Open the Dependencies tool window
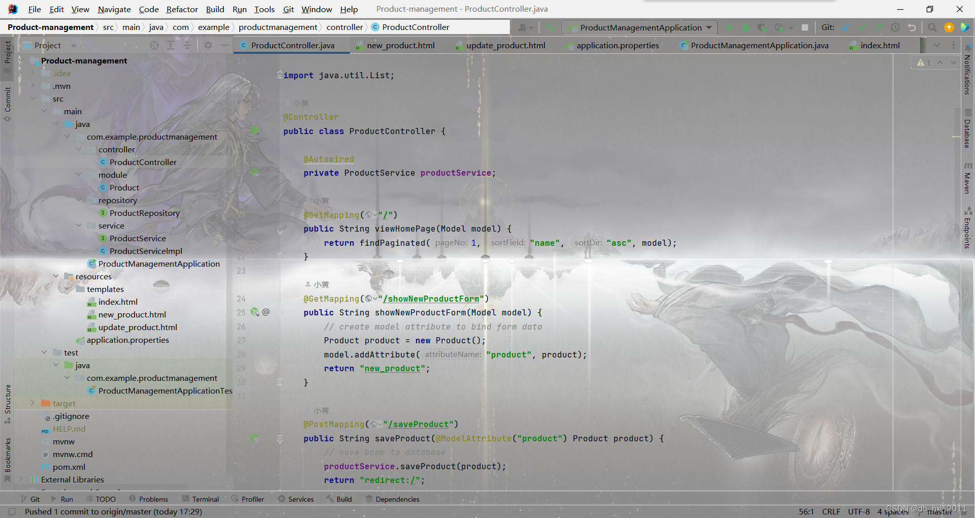 tap(393, 499)
